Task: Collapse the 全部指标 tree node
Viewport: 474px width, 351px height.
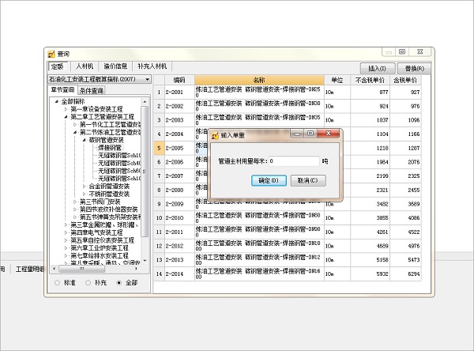Action: 58,101
